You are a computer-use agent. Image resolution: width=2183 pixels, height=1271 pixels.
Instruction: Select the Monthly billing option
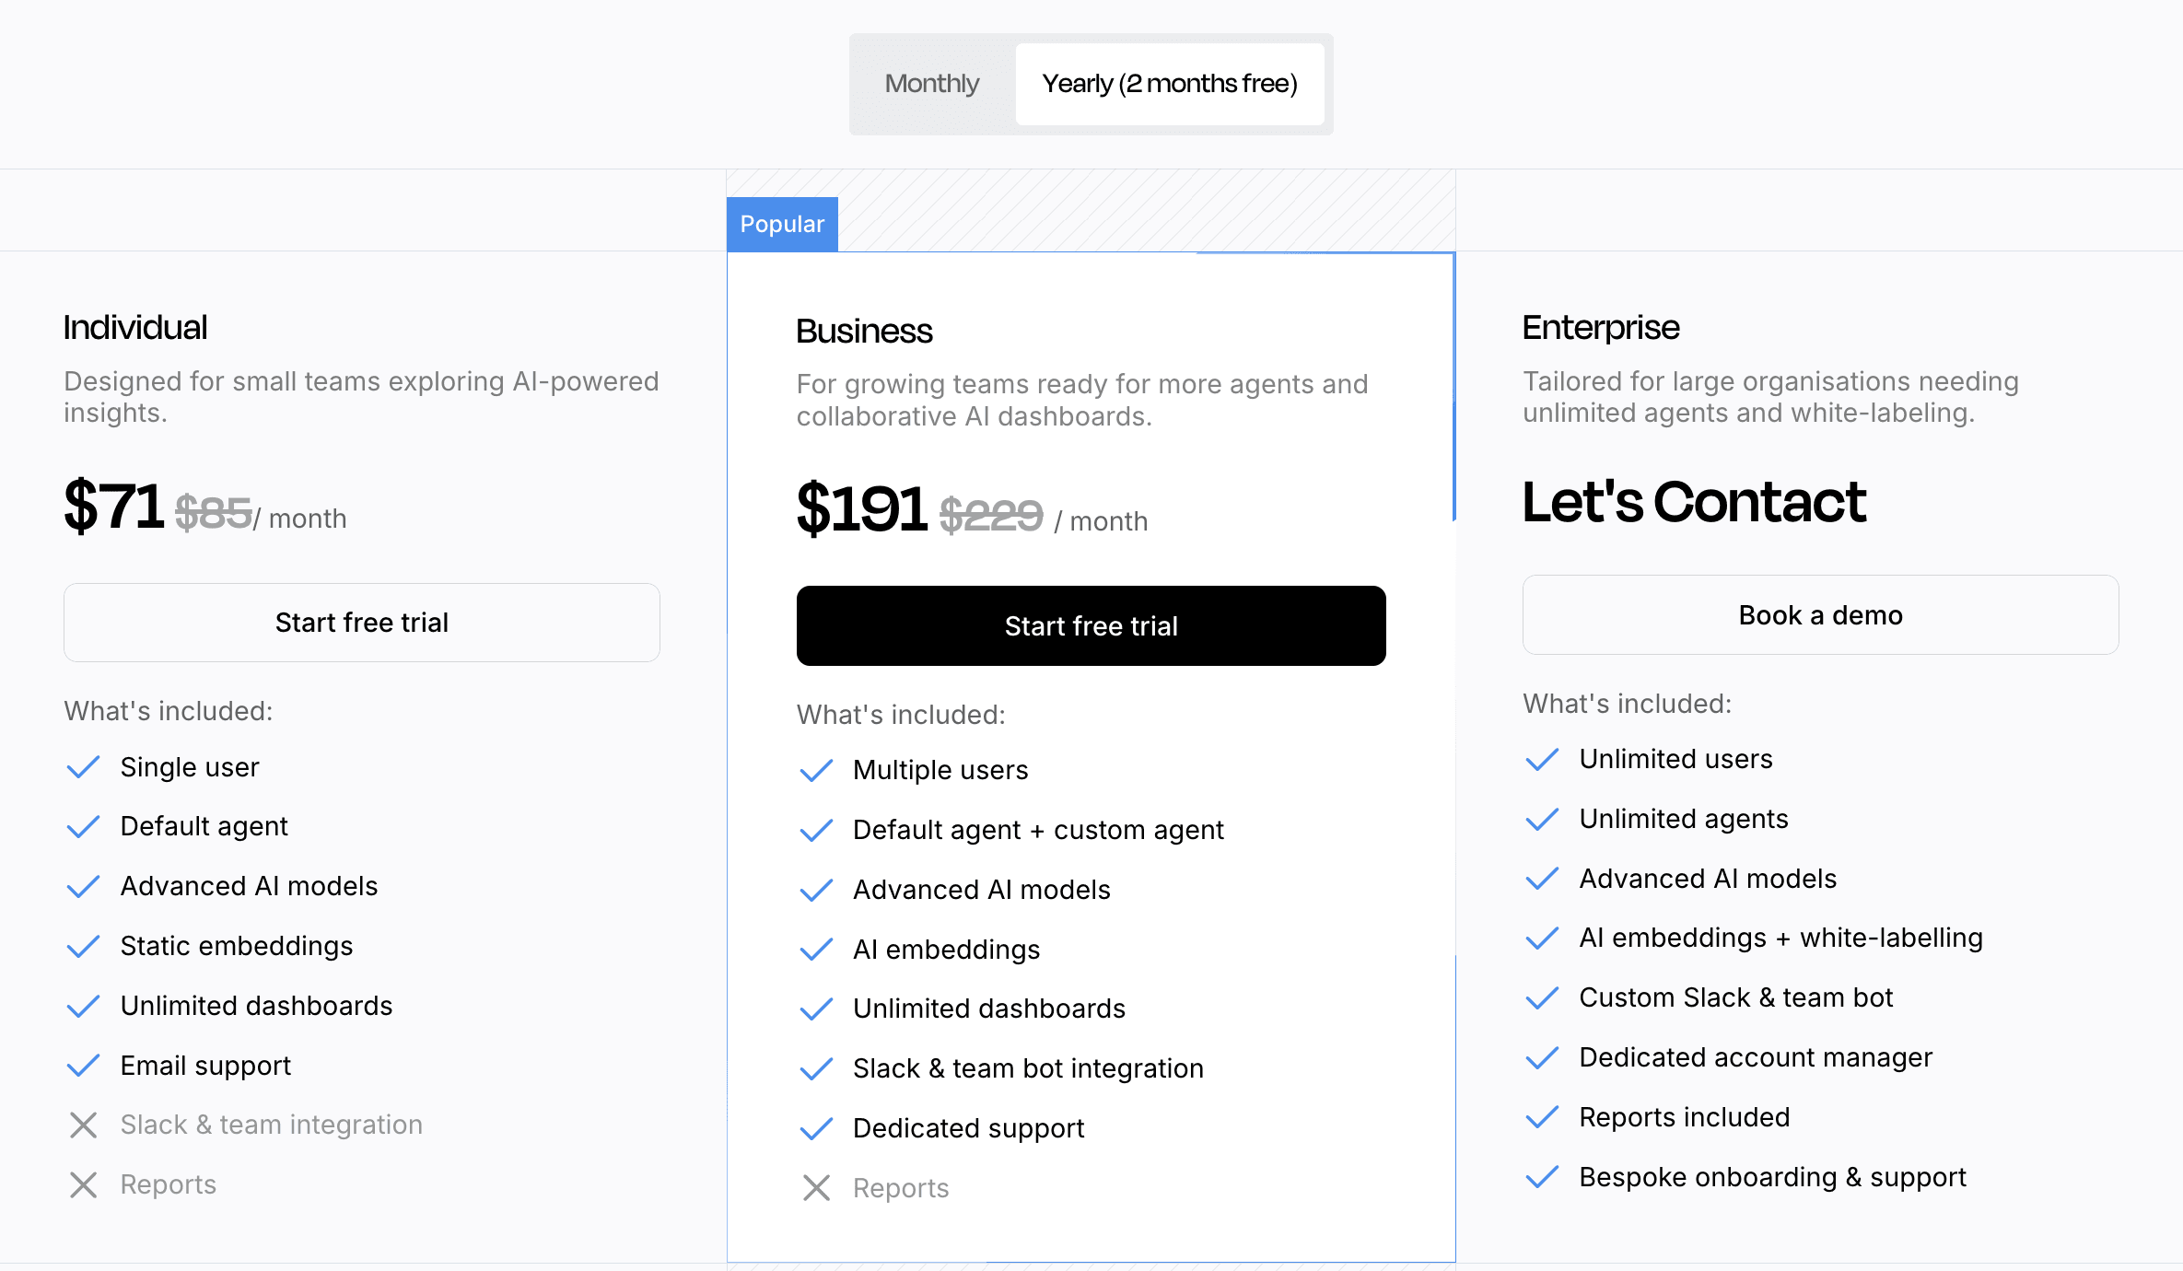[x=931, y=83]
